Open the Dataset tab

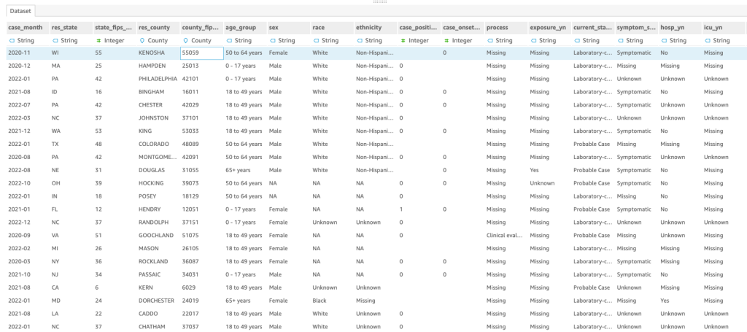click(20, 11)
